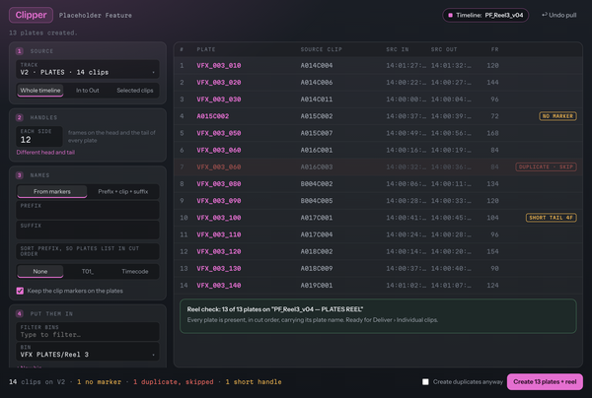592x398 pixels.
Task: Click source clip A019C001
Action: pos(317,286)
